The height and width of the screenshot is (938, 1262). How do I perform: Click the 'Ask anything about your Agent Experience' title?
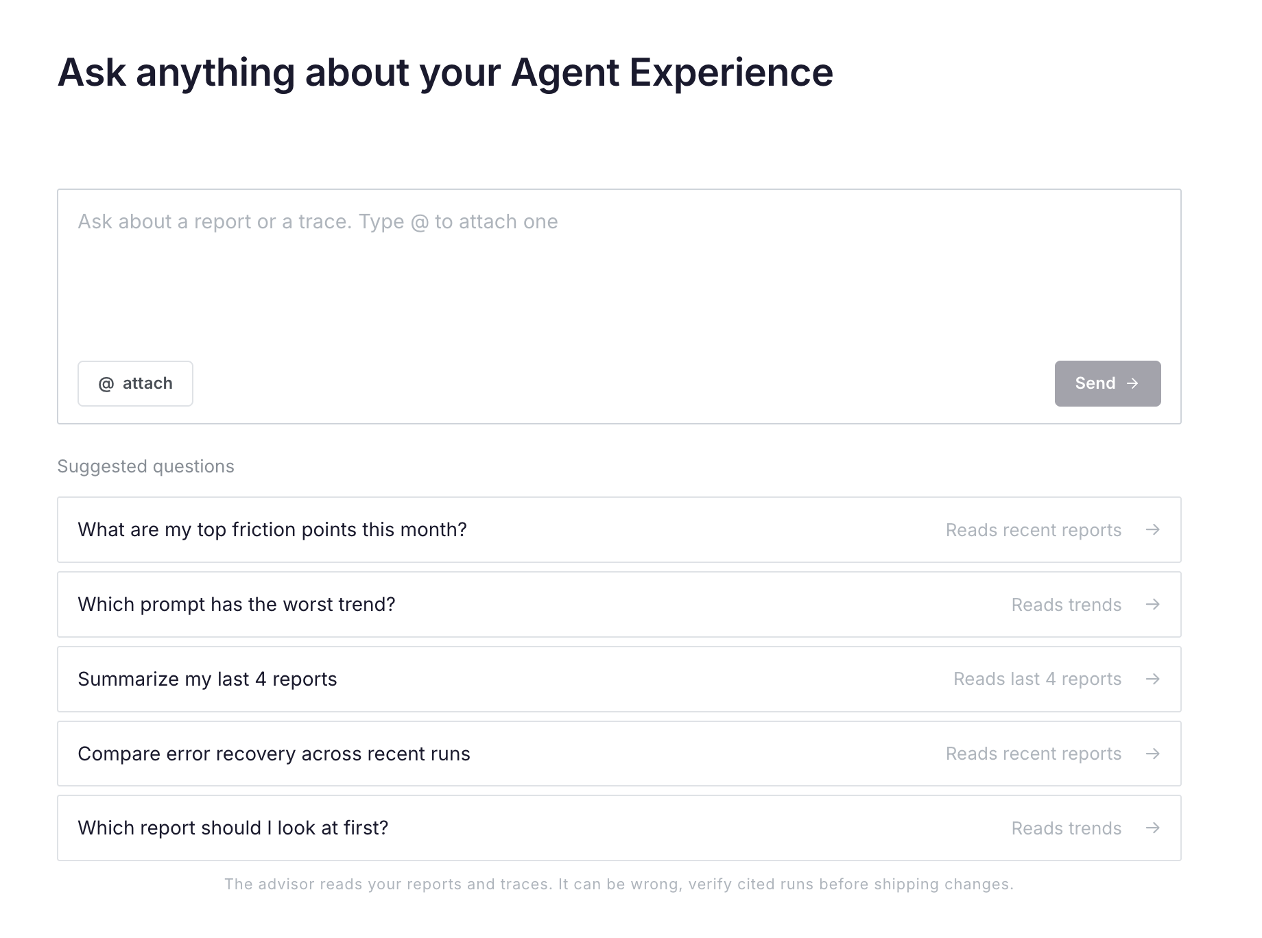[445, 73]
